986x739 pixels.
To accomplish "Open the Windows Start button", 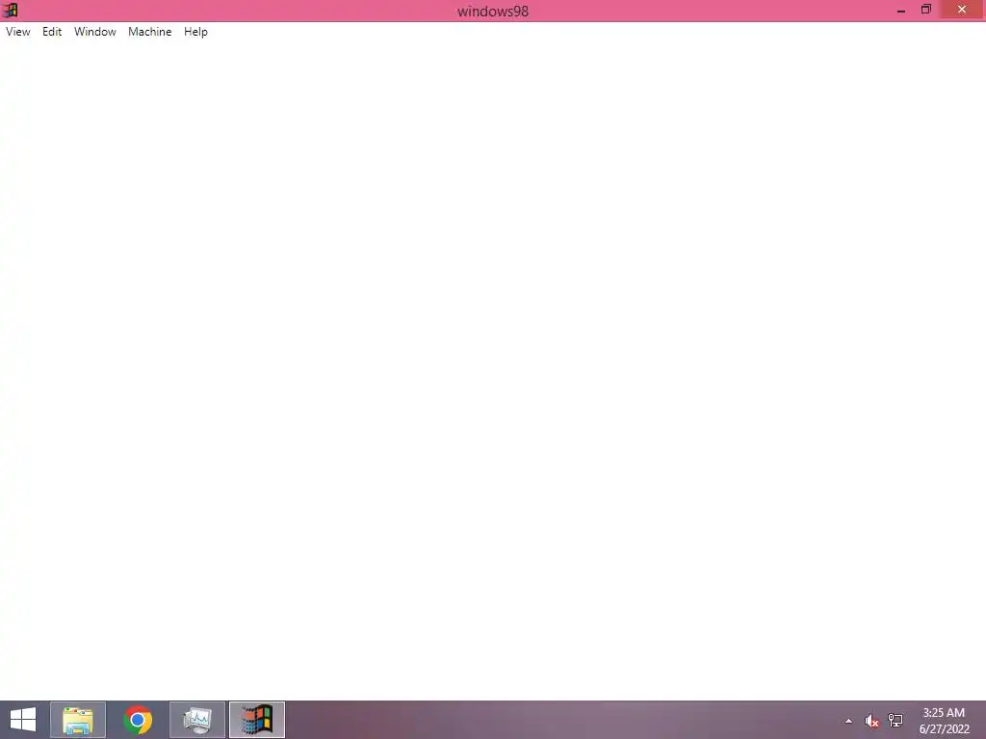I will [x=23, y=720].
